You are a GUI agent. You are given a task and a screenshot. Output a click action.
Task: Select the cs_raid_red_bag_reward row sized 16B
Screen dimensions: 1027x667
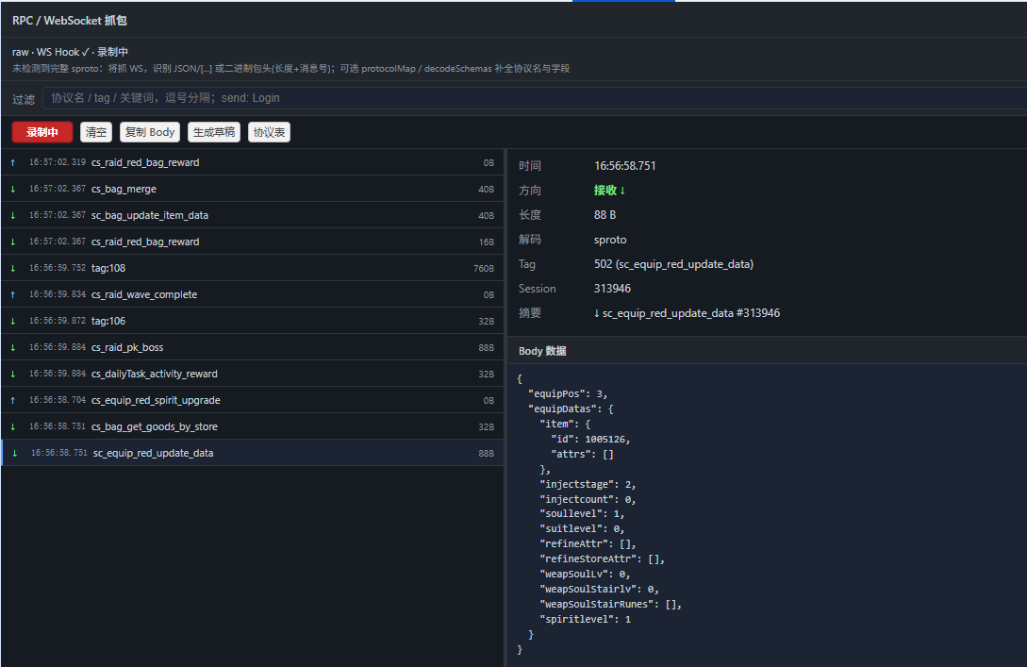[x=252, y=242]
